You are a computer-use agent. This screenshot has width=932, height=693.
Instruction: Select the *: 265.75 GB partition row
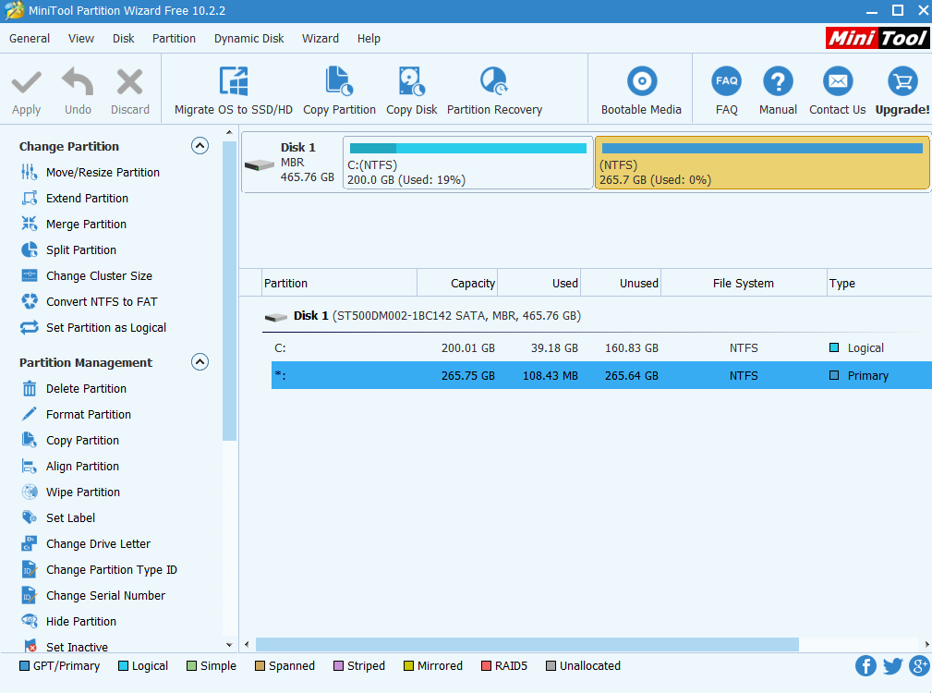click(601, 376)
